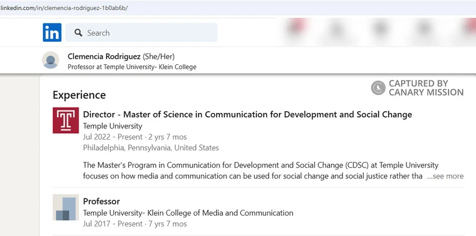Click the search magnifier icon
Viewport: 476px width, 236px height.
tap(79, 33)
